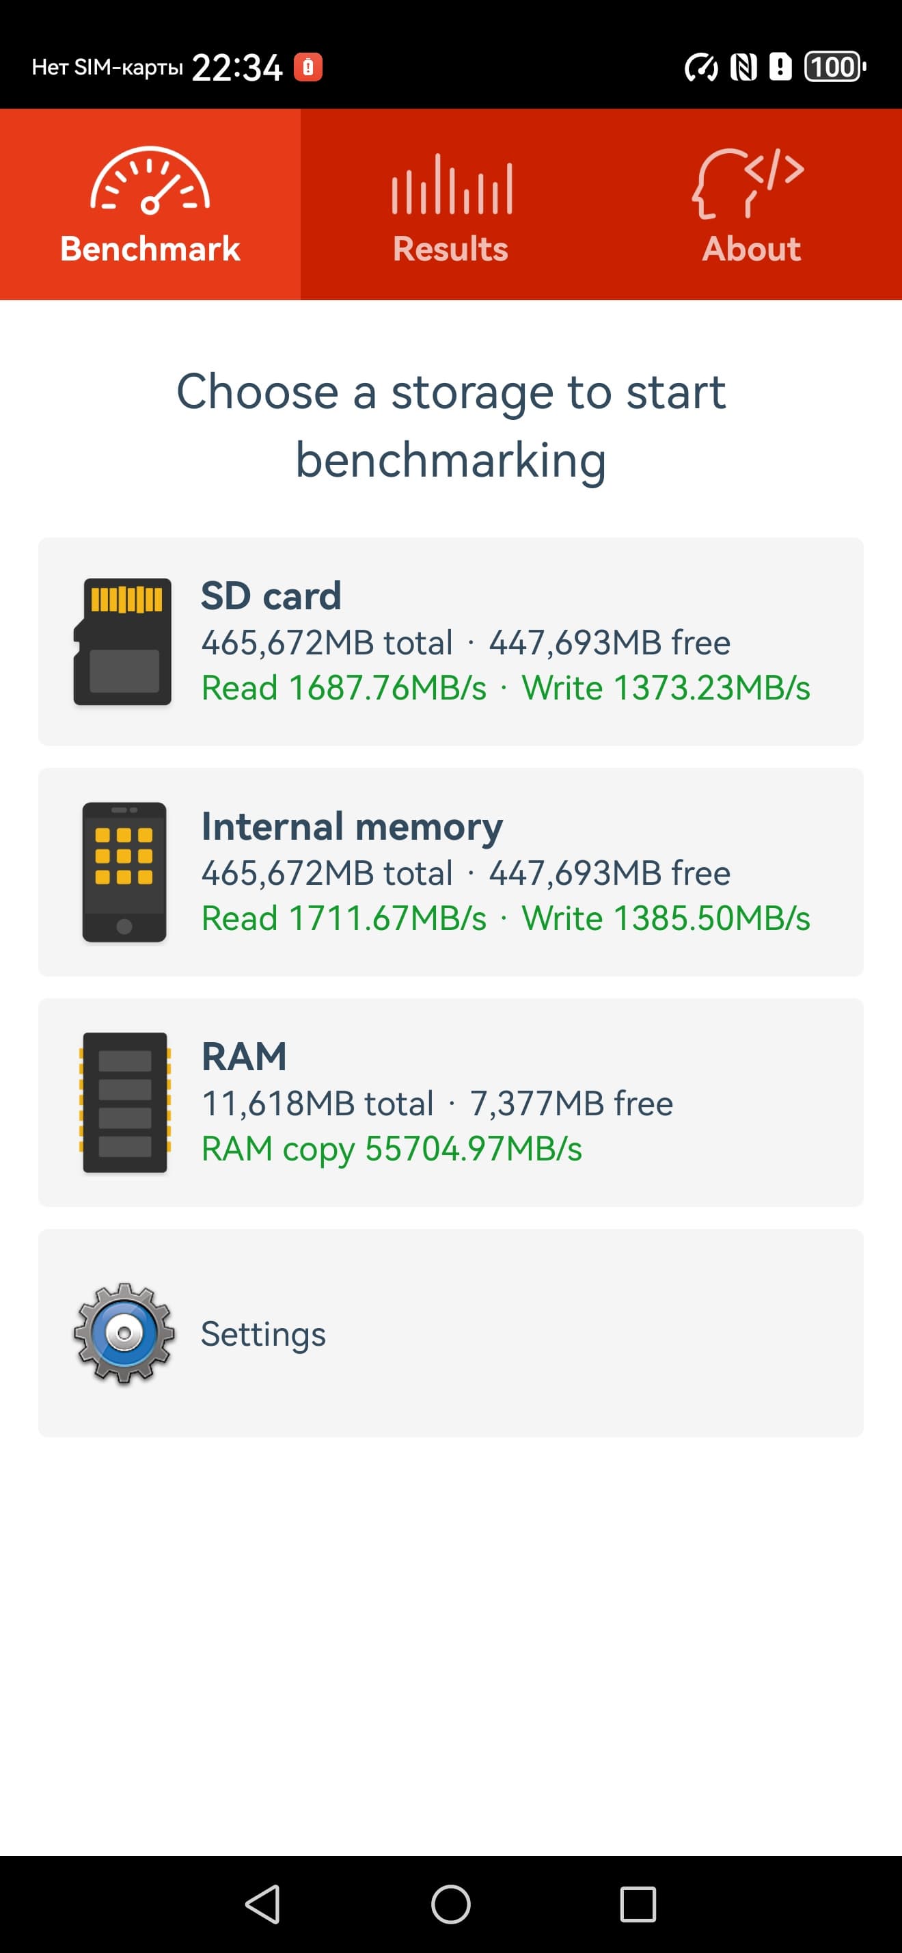Tap the About head icon
This screenshot has width=902, height=1953.
tap(748, 183)
